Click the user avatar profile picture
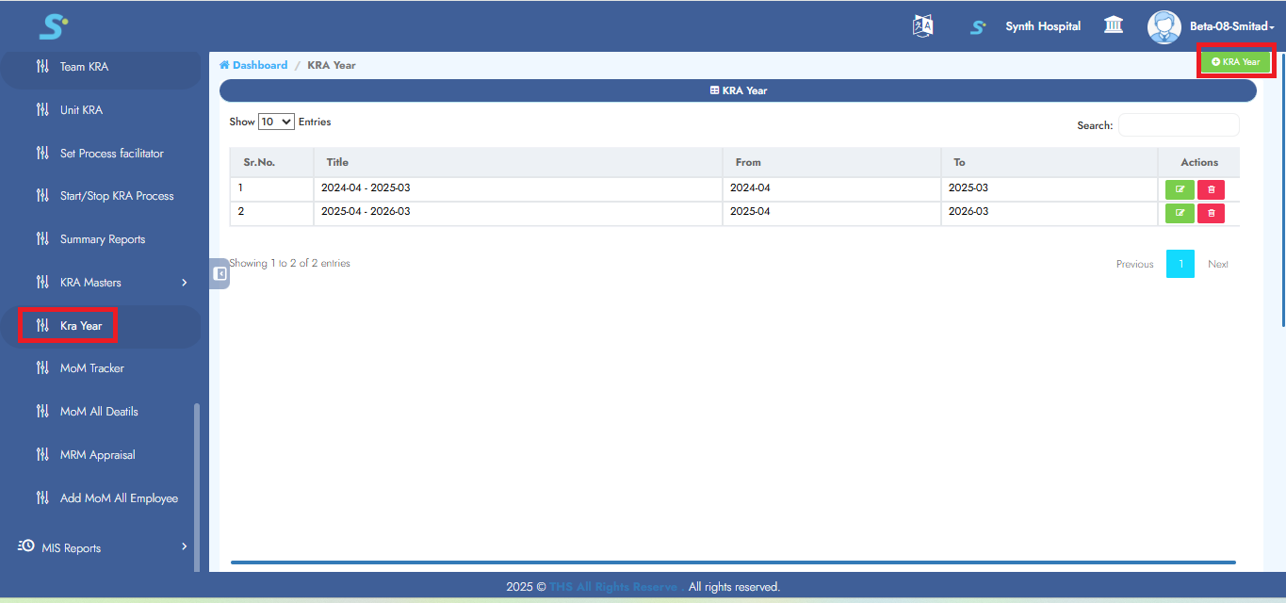Viewport: 1286px width, 603px height. pos(1164,26)
